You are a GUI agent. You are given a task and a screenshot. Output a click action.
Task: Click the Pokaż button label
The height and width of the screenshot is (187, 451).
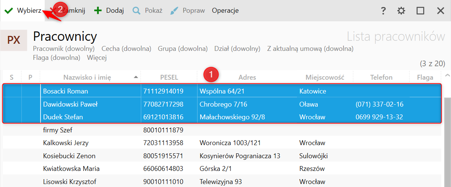154,11
